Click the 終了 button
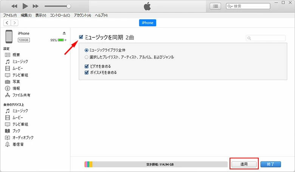 [x=270, y=164]
